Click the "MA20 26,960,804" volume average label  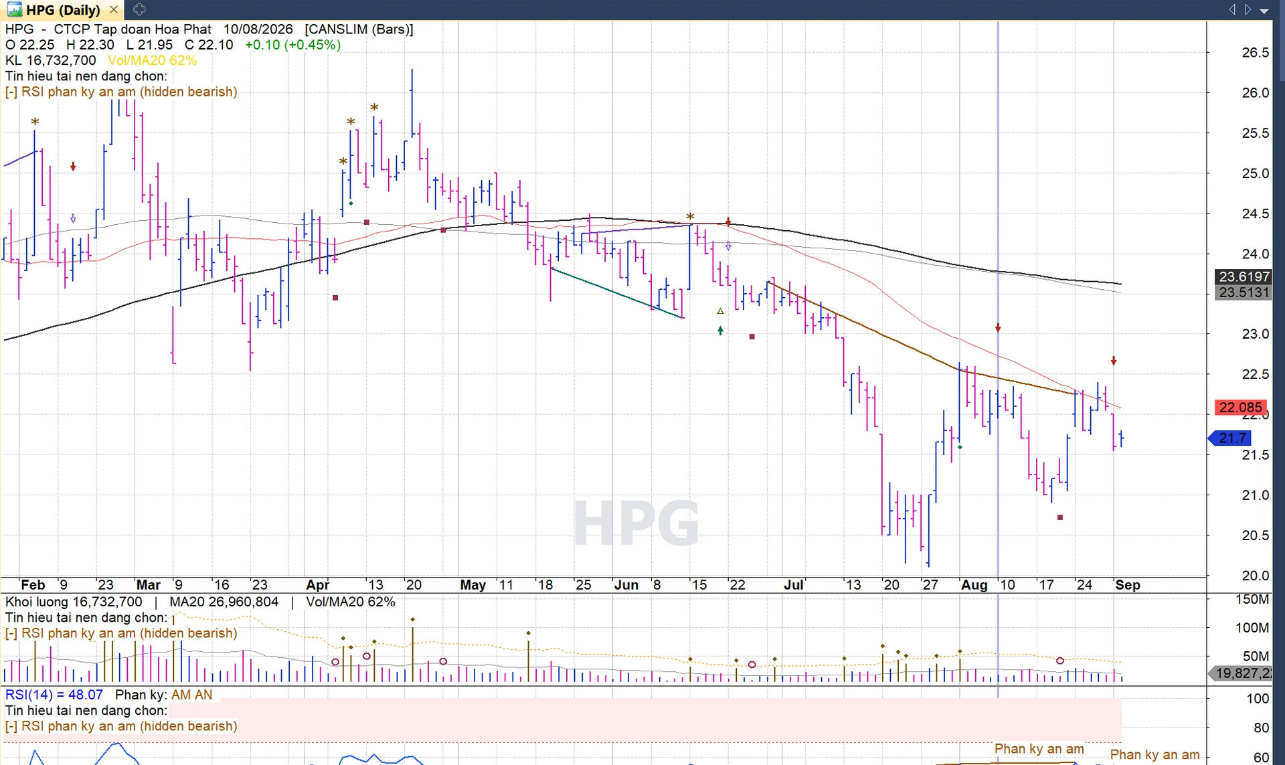pos(224,602)
